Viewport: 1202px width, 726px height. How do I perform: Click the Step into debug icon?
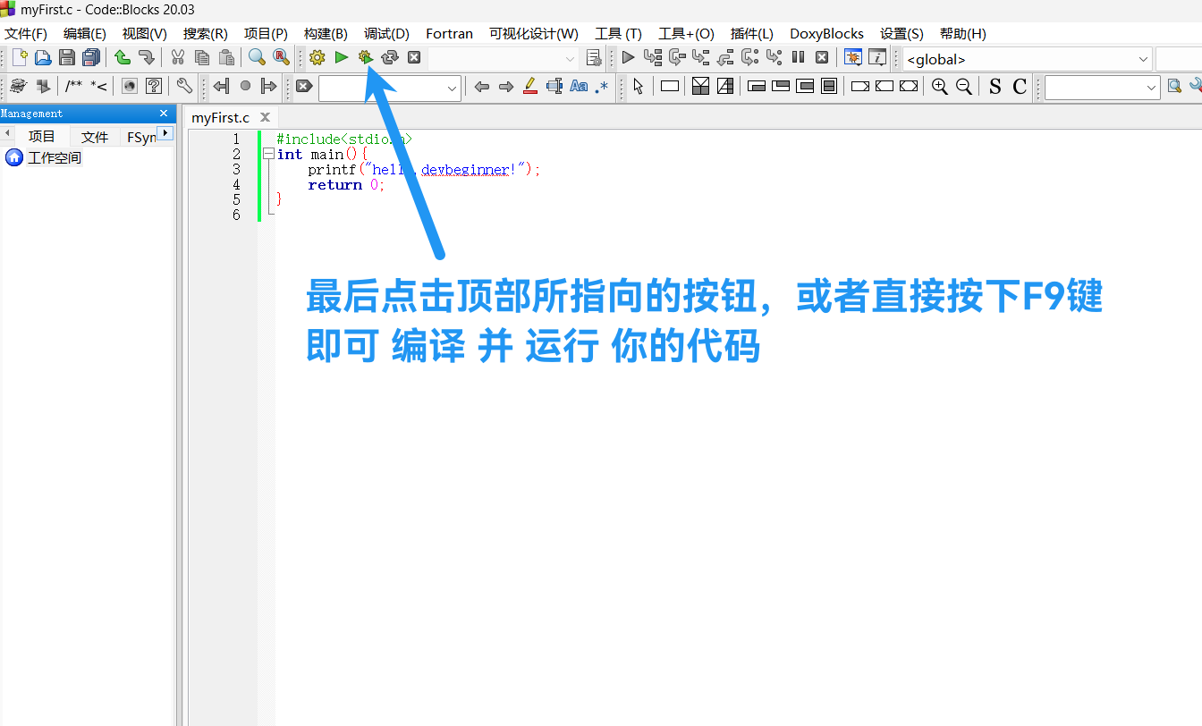[x=701, y=57]
